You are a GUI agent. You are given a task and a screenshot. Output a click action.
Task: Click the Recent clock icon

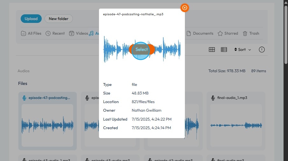tap(48, 33)
